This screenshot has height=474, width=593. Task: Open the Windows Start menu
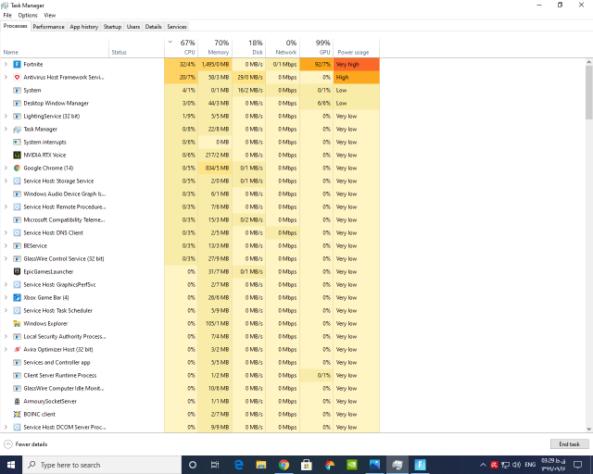click(11, 465)
